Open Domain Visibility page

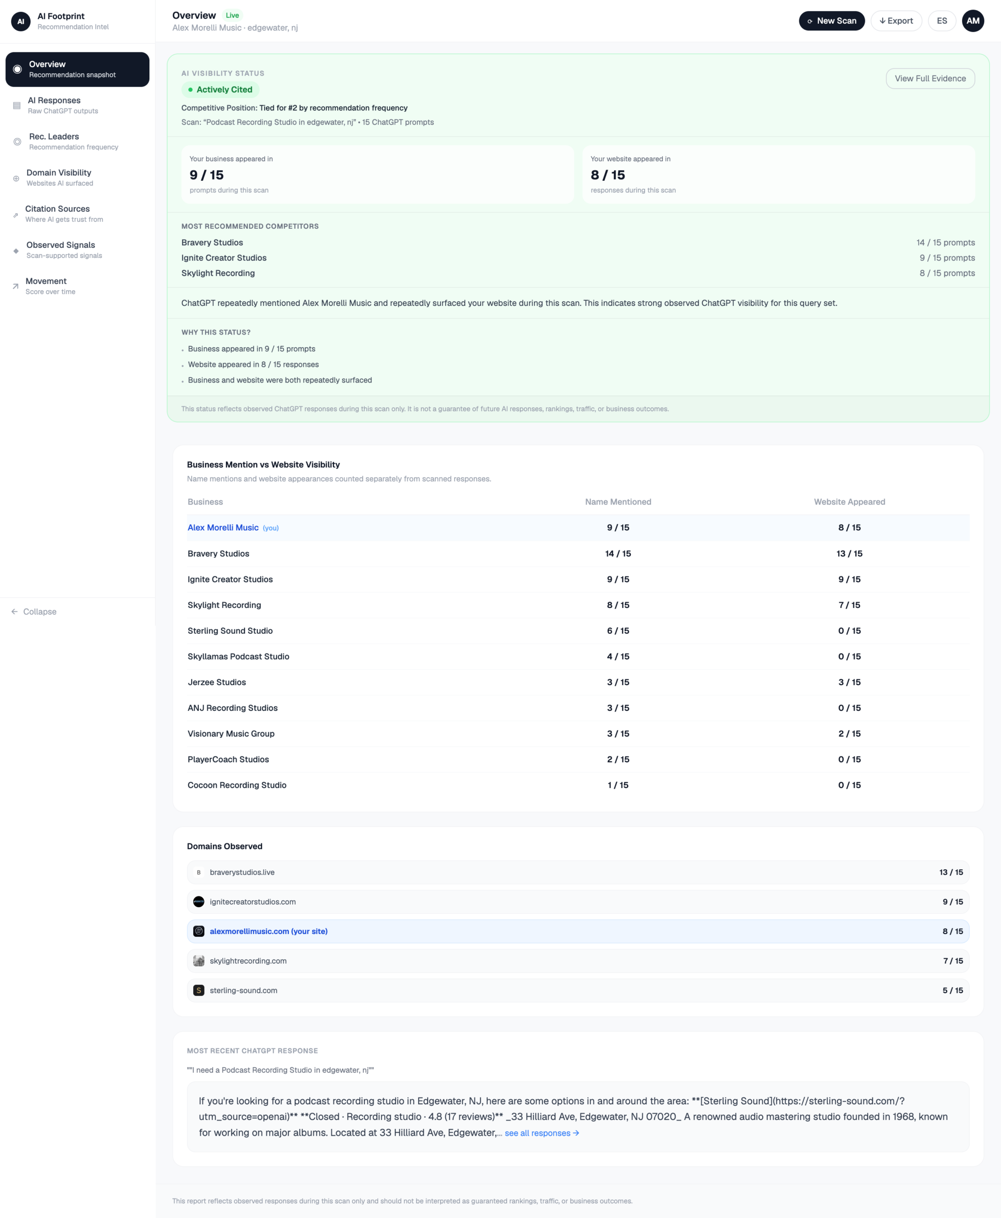click(77, 177)
